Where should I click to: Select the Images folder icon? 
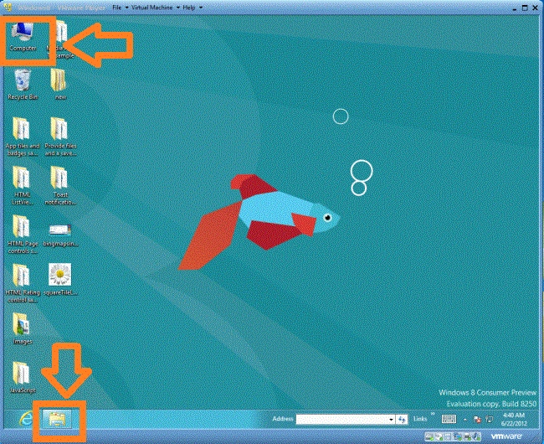(x=23, y=328)
